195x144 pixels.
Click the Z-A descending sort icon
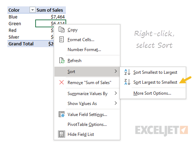click(x=127, y=82)
